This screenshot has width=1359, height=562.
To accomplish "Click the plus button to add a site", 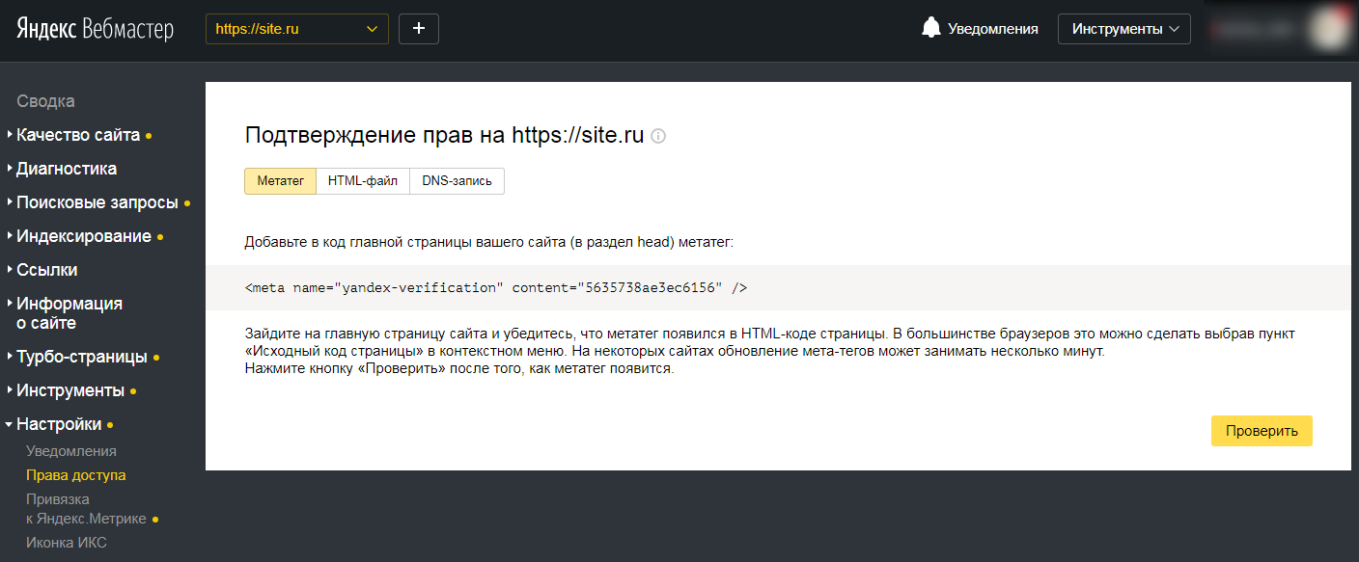I will pyautogui.click(x=419, y=29).
